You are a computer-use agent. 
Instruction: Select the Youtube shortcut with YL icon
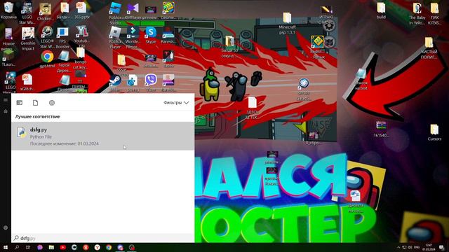[x=81, y=36]
